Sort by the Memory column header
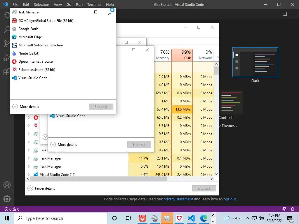299x224 pixels. click(163, 55)
